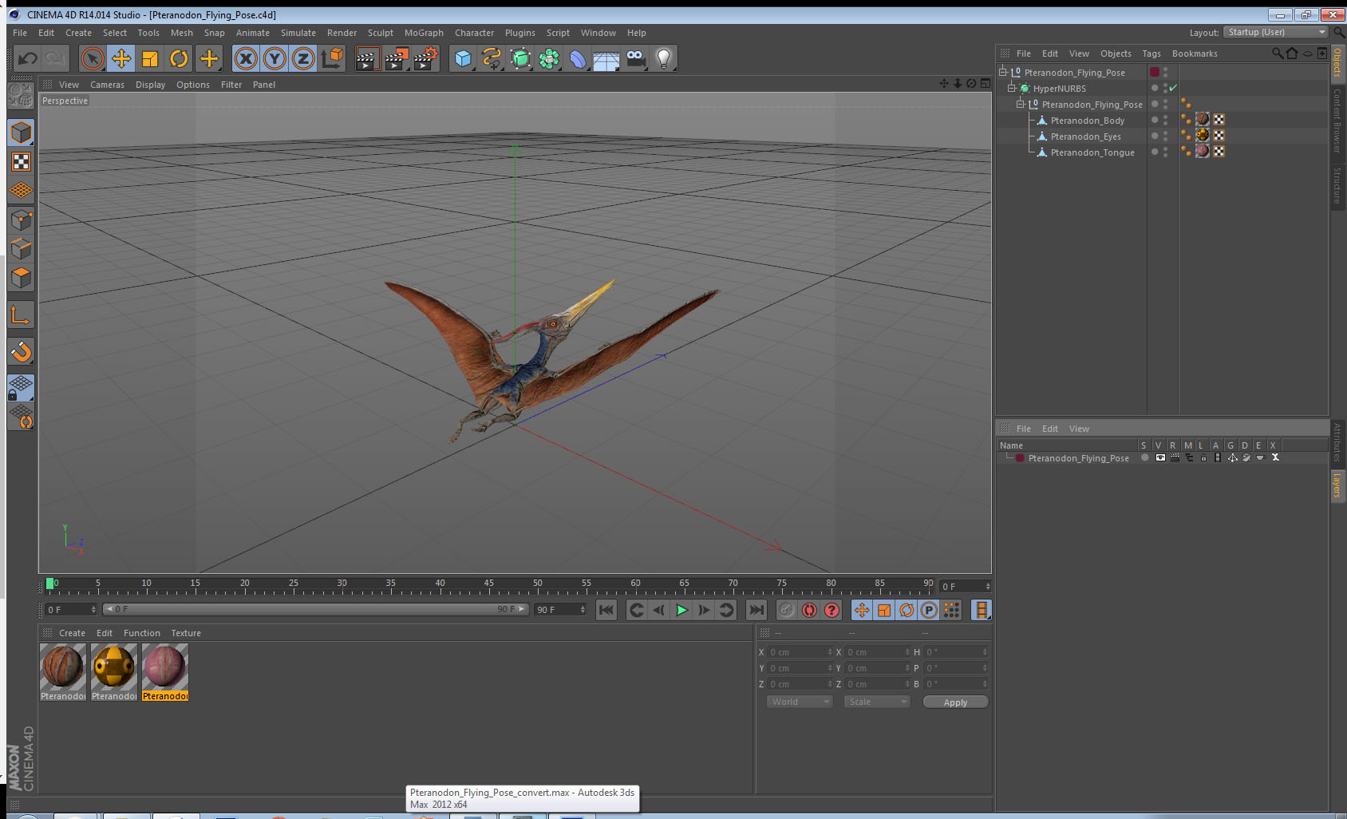Click the Coordinate System icon
Image resolution: width=1347 pixels, height=819 pixels.
[x=332, y=58]
